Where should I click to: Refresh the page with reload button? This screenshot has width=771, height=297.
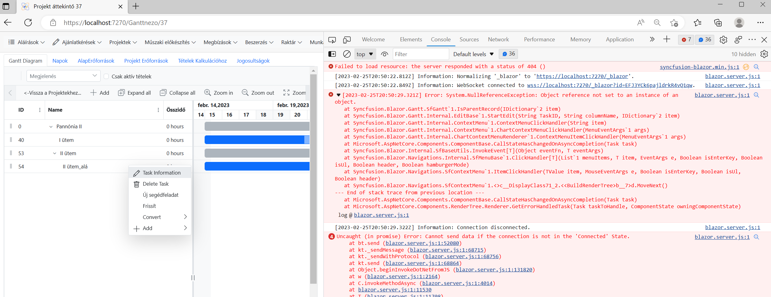28,23
